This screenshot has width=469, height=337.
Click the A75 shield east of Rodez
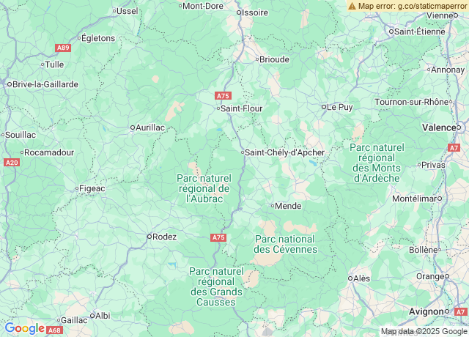pyautogui.click(x=218, y=237)
